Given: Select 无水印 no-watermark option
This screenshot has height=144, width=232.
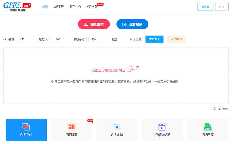Looking at the screenshot, I should pyautogui.click(x=177, y=39).
